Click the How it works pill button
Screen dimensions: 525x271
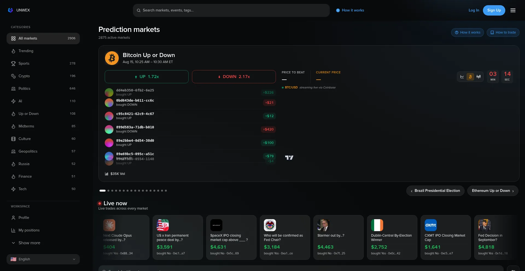point(468,32)
